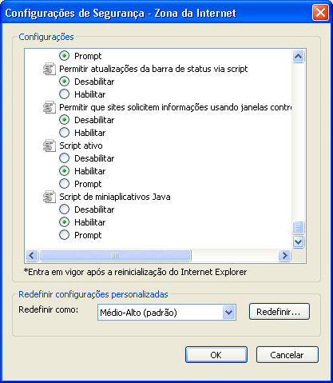Viewport: 333px width, 383px height.
Task: Click the vertical scrollbar down arrow
Action: (298, 242)
